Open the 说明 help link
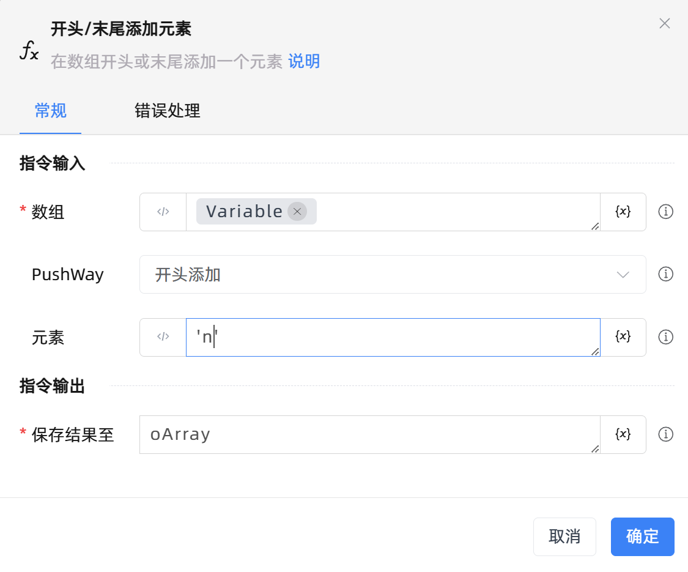 tap(306, 61)
